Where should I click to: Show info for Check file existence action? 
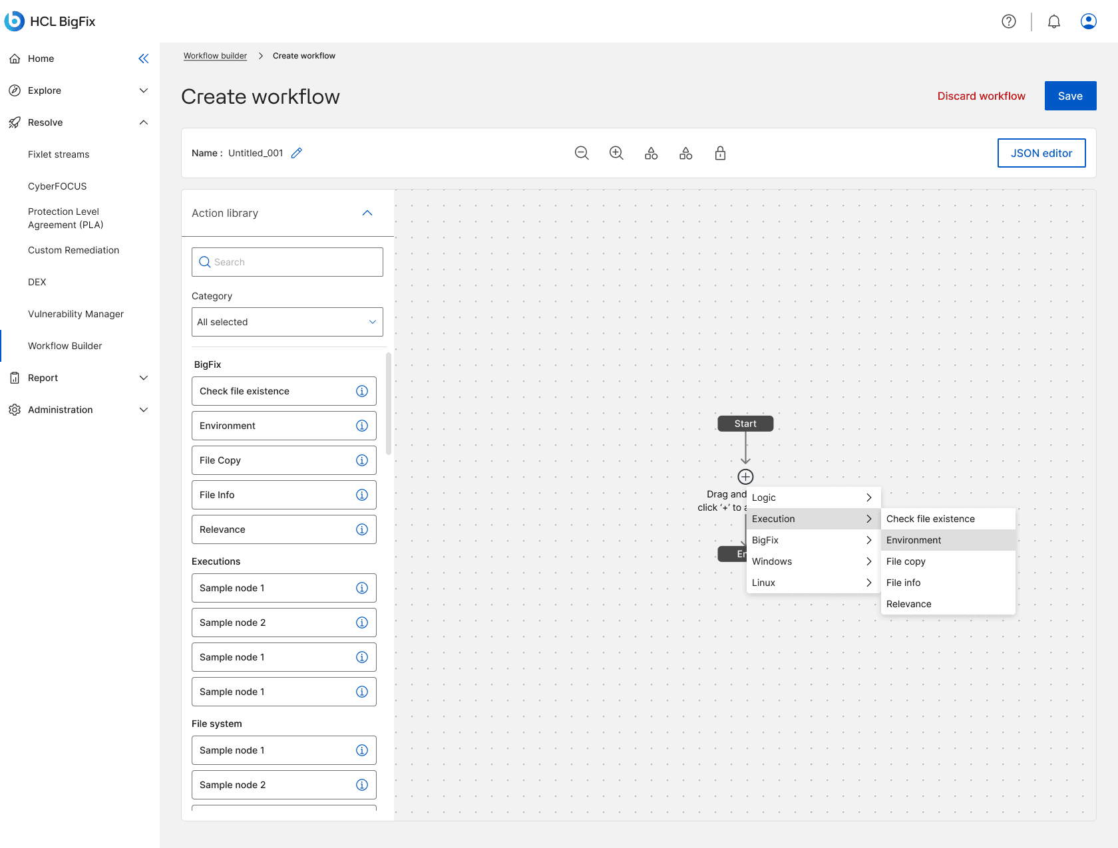pos(362,391)
